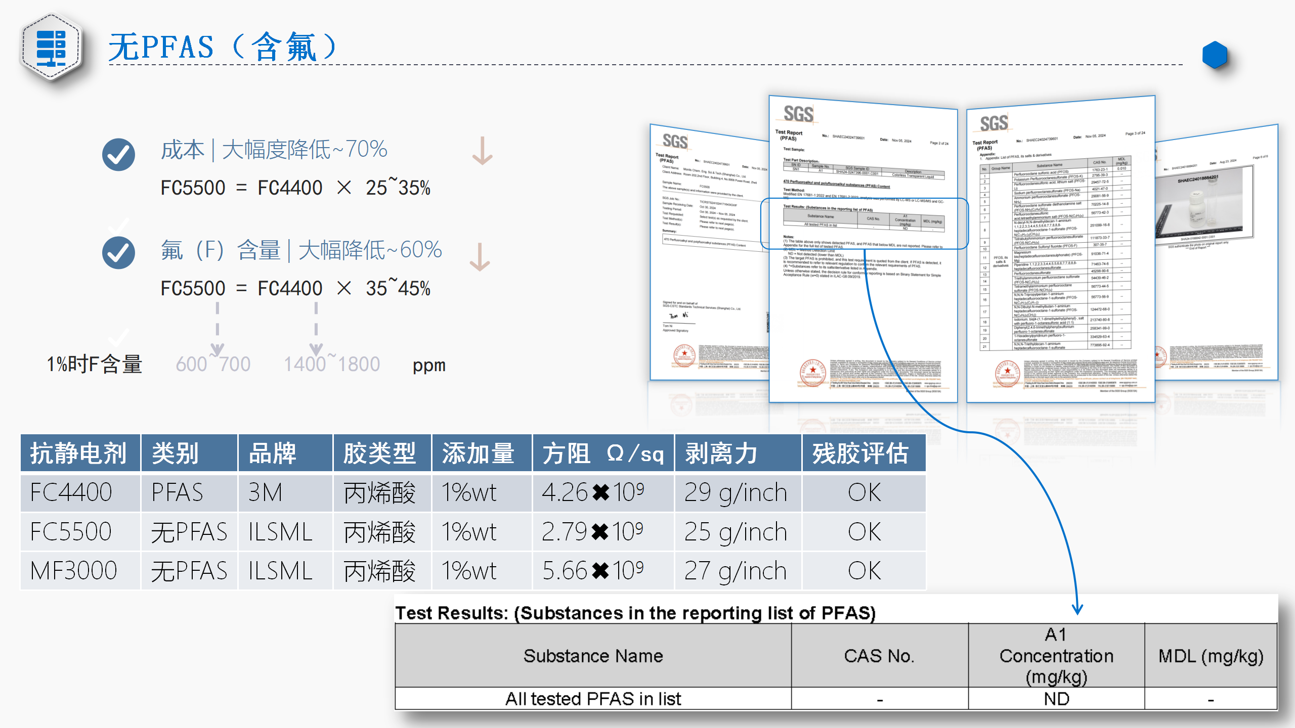Click checkmark circle beside 氟(F)含量 line
This screenshot has width=1295, height=728.
118,253
